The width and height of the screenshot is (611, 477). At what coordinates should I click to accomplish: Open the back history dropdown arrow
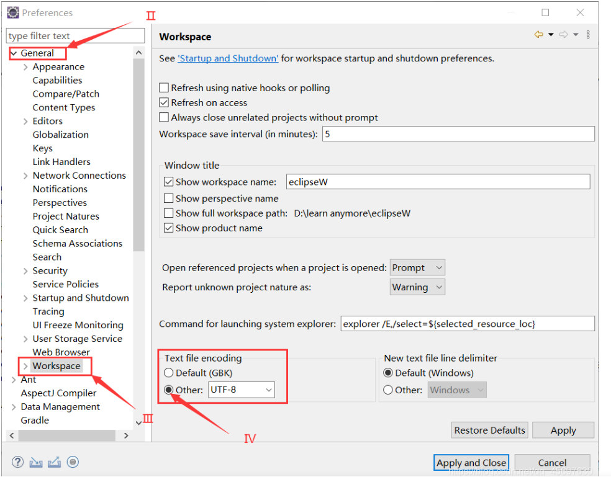coord(551,35)
